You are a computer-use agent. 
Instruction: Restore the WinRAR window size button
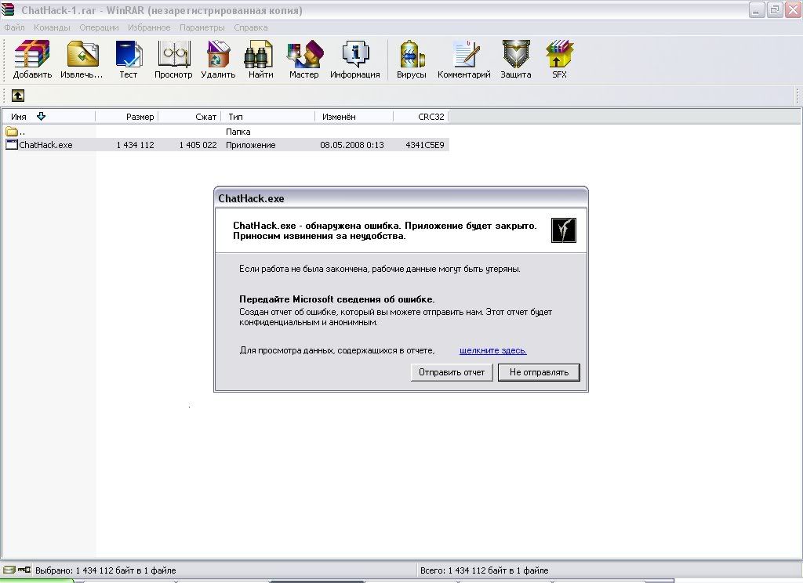pos(775,9)
